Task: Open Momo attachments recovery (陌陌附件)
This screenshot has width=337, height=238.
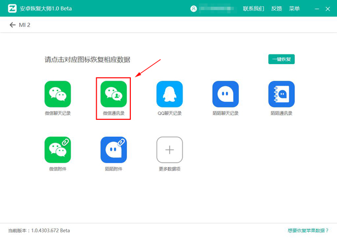Action: click(x=113, y=150)
